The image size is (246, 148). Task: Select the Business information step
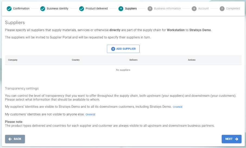167,9
